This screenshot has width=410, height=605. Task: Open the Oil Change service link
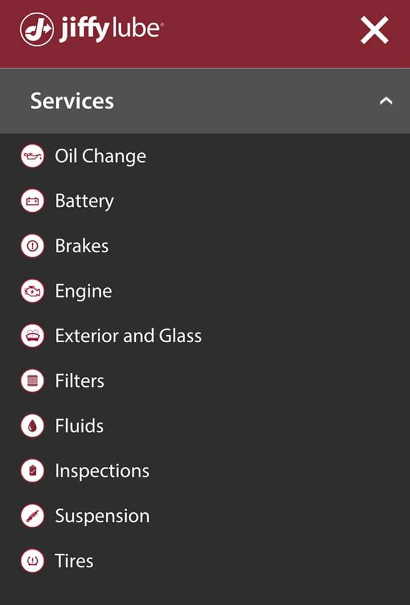pyautogui.click(x=100, y=156)
